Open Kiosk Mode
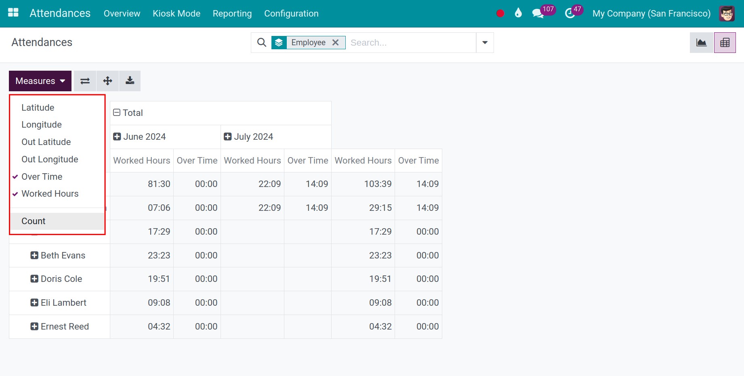 [177, 13]
